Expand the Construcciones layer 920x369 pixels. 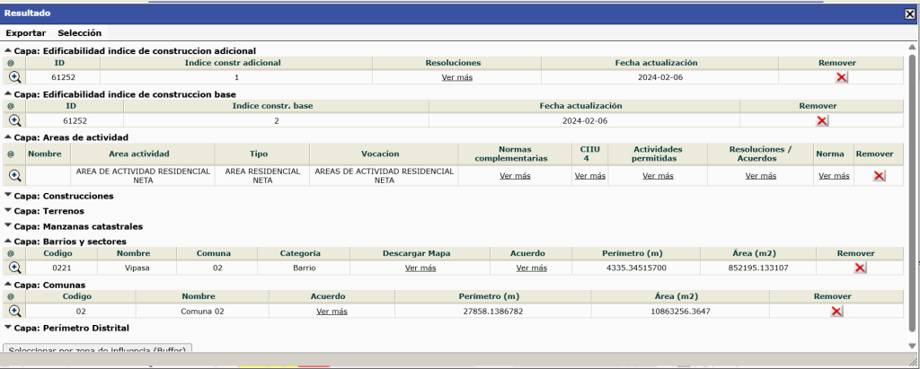8,196
